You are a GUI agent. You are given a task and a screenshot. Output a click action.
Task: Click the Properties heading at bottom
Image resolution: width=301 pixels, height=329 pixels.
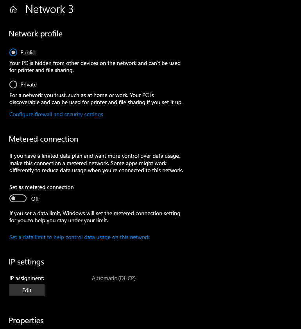click(27, 321)
